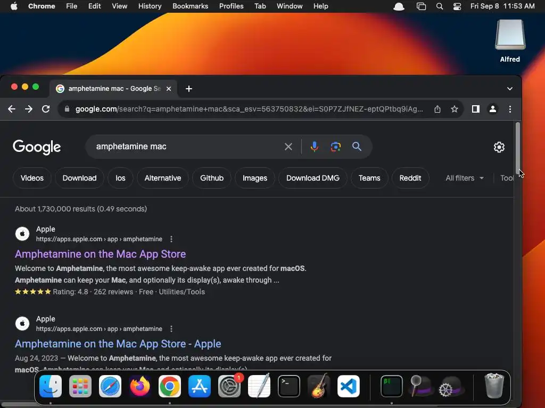Viewport: 545px width, 408px height.
Task: Open App Store from the Dock
Action: [x=200, y=386]
